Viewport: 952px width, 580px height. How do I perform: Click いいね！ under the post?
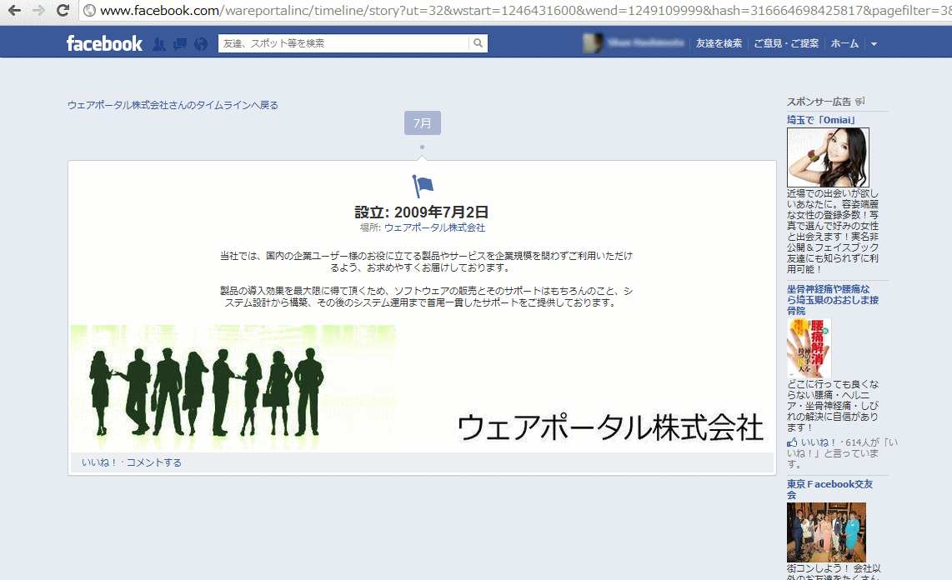pyautogui.click(x=99, y=462)
